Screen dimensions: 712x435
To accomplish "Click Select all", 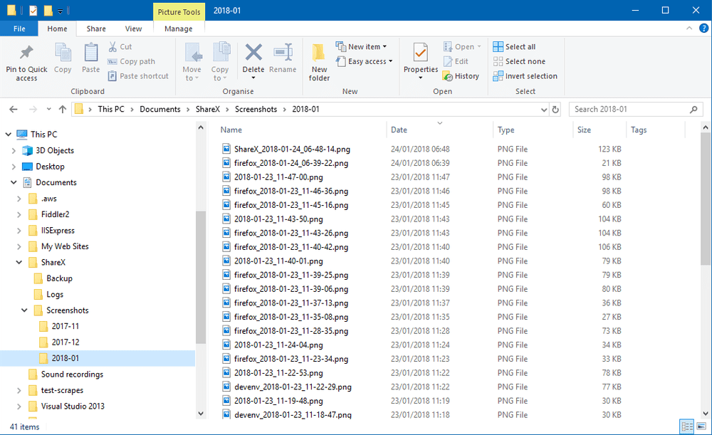I will tap(514, 46).
